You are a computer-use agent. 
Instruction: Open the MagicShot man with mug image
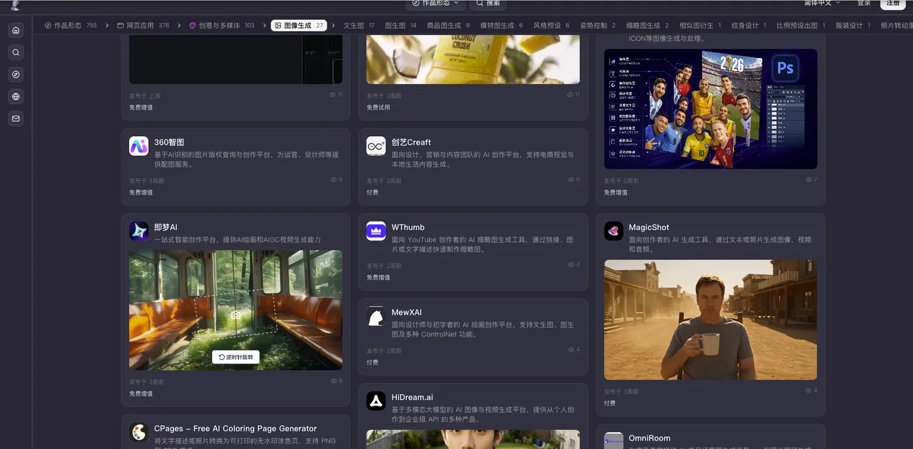tap(710, 320)
